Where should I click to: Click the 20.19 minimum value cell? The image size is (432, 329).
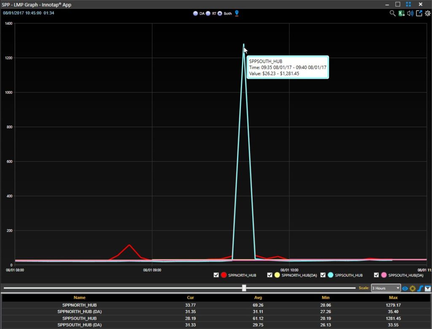[325, 318]
